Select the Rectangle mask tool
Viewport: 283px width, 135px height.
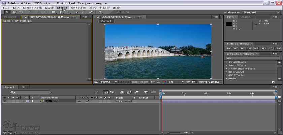[54, 12]
